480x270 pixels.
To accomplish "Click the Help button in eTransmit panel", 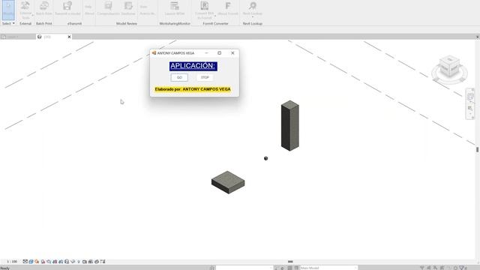I will (88, 7).
